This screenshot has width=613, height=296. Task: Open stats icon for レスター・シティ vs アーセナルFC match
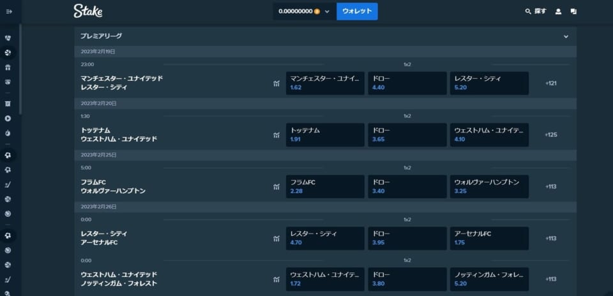[276, 239]
